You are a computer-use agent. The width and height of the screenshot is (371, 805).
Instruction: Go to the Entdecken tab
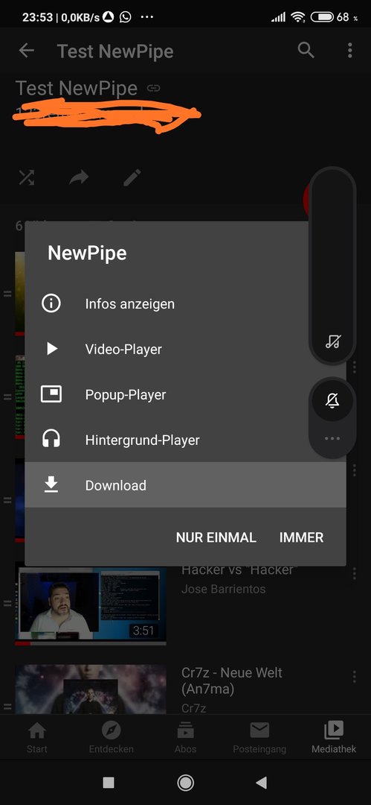pos(112,737)
